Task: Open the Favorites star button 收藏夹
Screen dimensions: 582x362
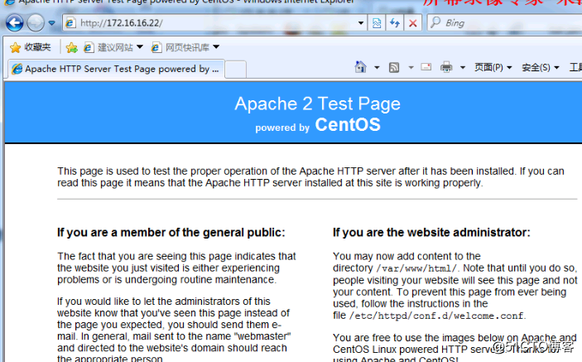Action: 31,47
